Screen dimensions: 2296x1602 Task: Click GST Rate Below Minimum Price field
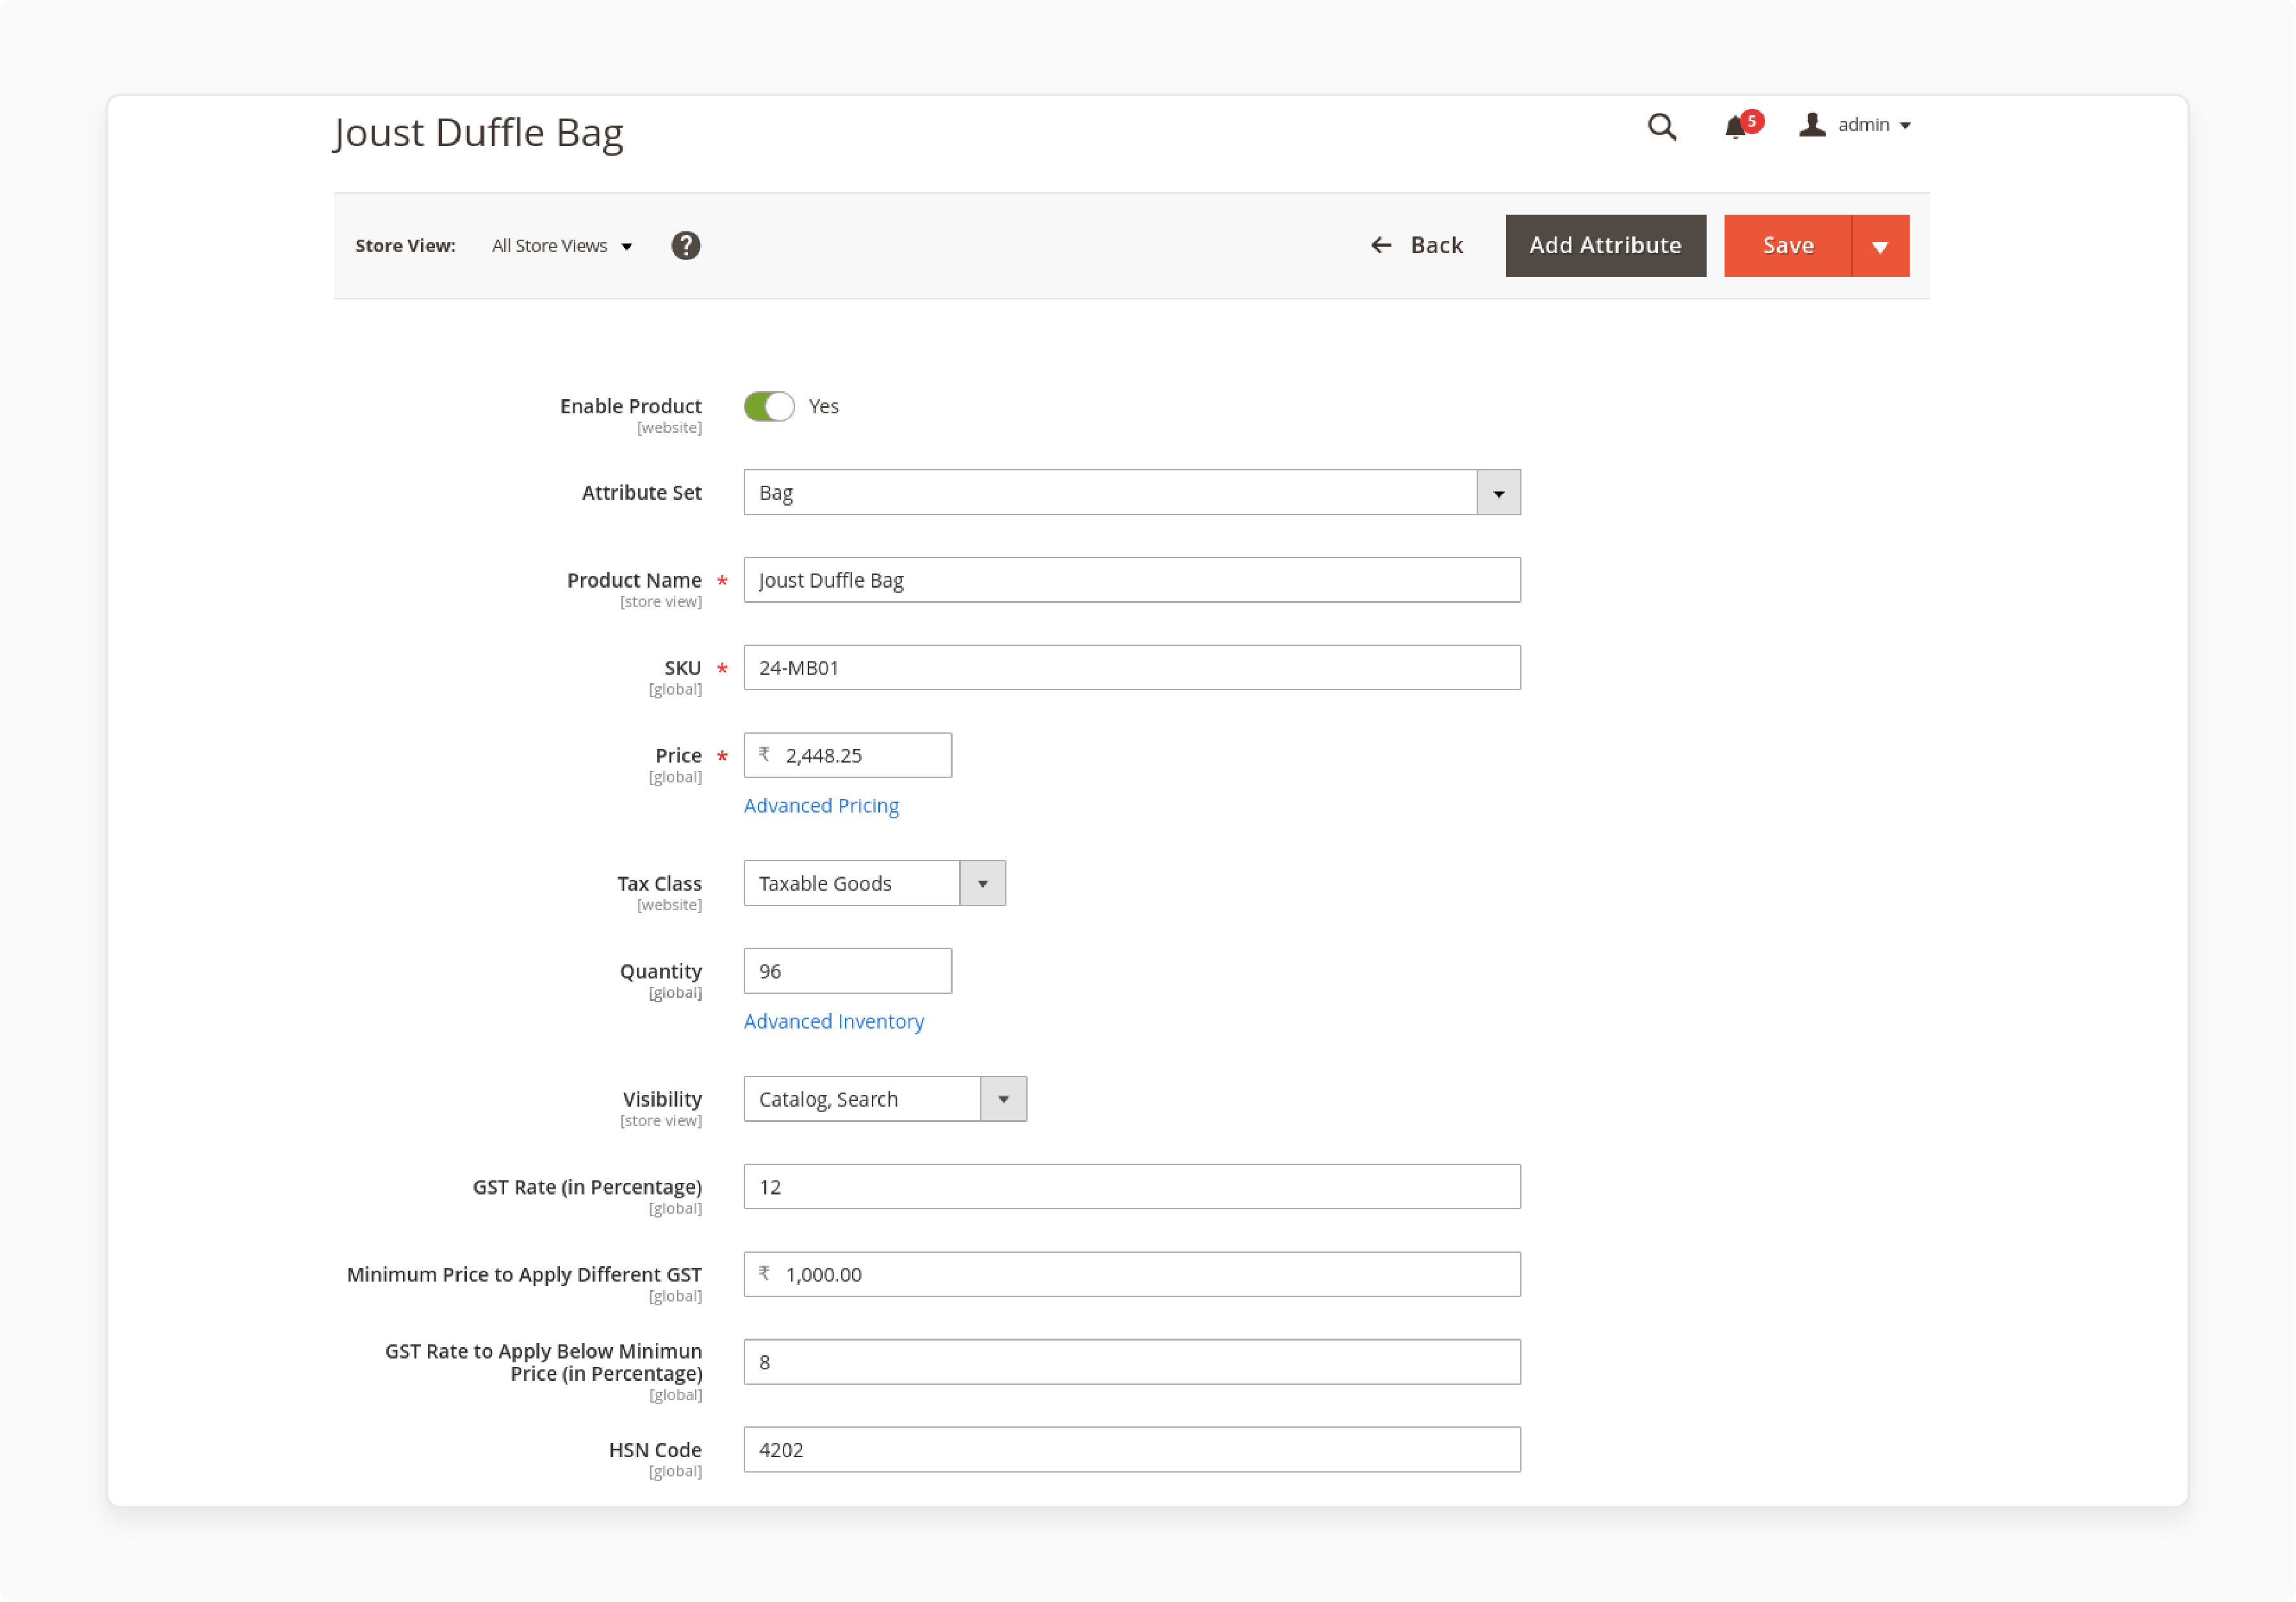(1132, 1363)
